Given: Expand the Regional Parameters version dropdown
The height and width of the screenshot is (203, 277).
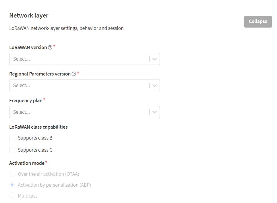Looking at the screenshot, I should coord(154,85).
